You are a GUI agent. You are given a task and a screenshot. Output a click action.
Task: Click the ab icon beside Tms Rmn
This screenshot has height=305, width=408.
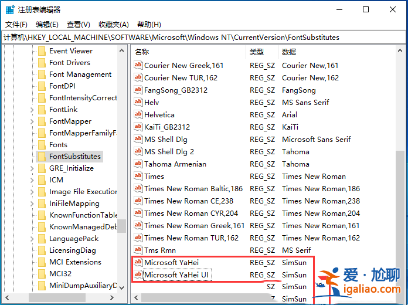(138, 250)
